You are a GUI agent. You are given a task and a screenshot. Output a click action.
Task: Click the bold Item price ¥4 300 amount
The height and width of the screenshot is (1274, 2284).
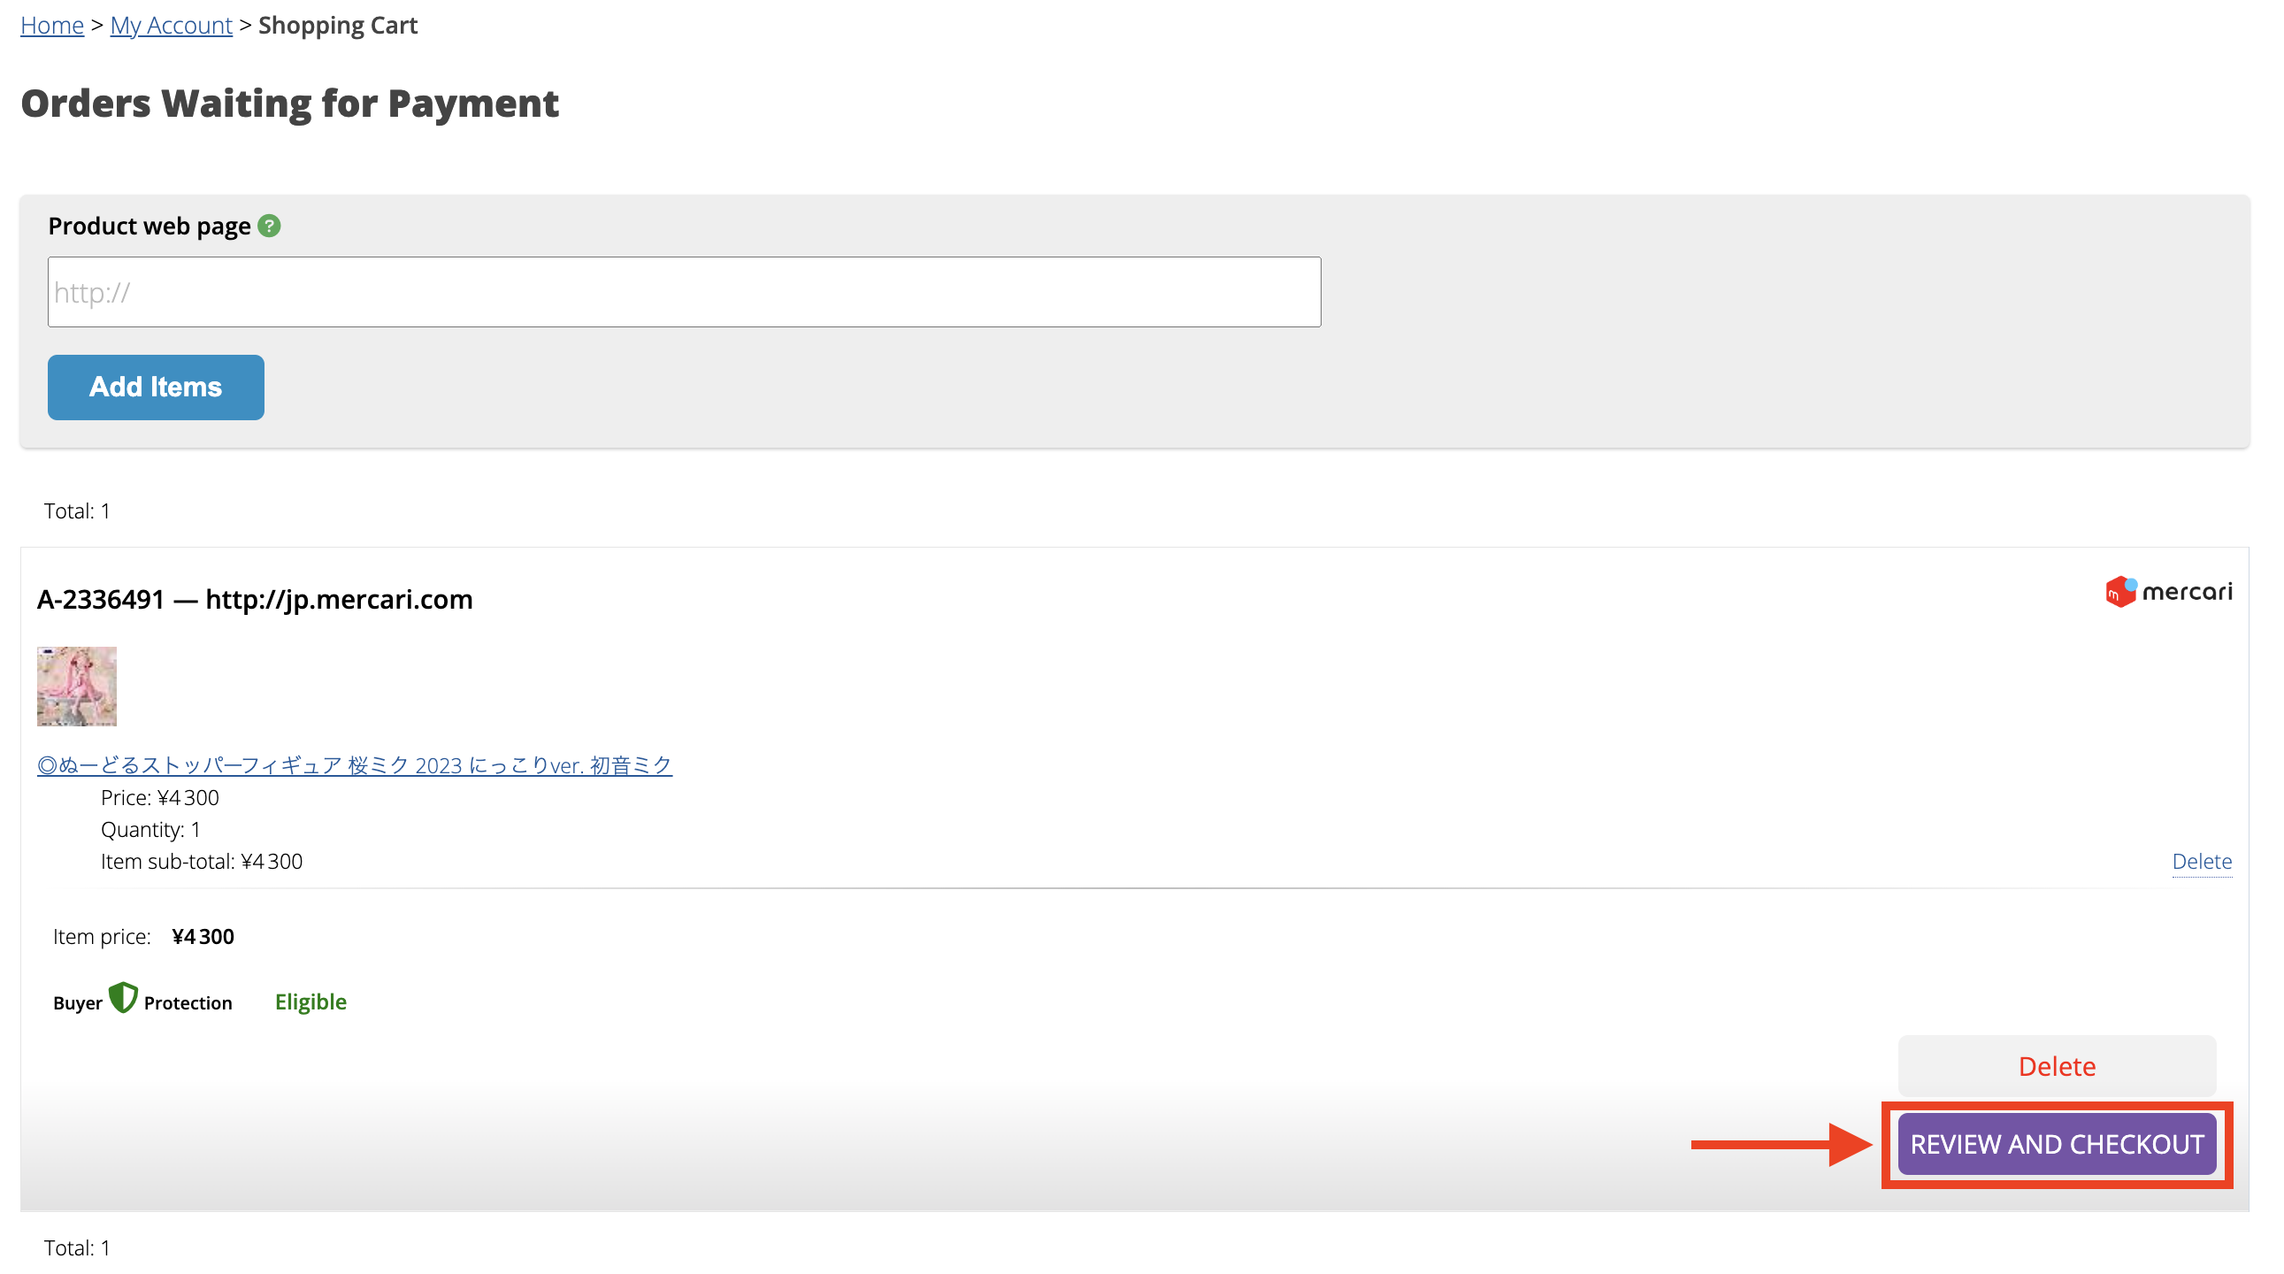click(x=203, y=937)
